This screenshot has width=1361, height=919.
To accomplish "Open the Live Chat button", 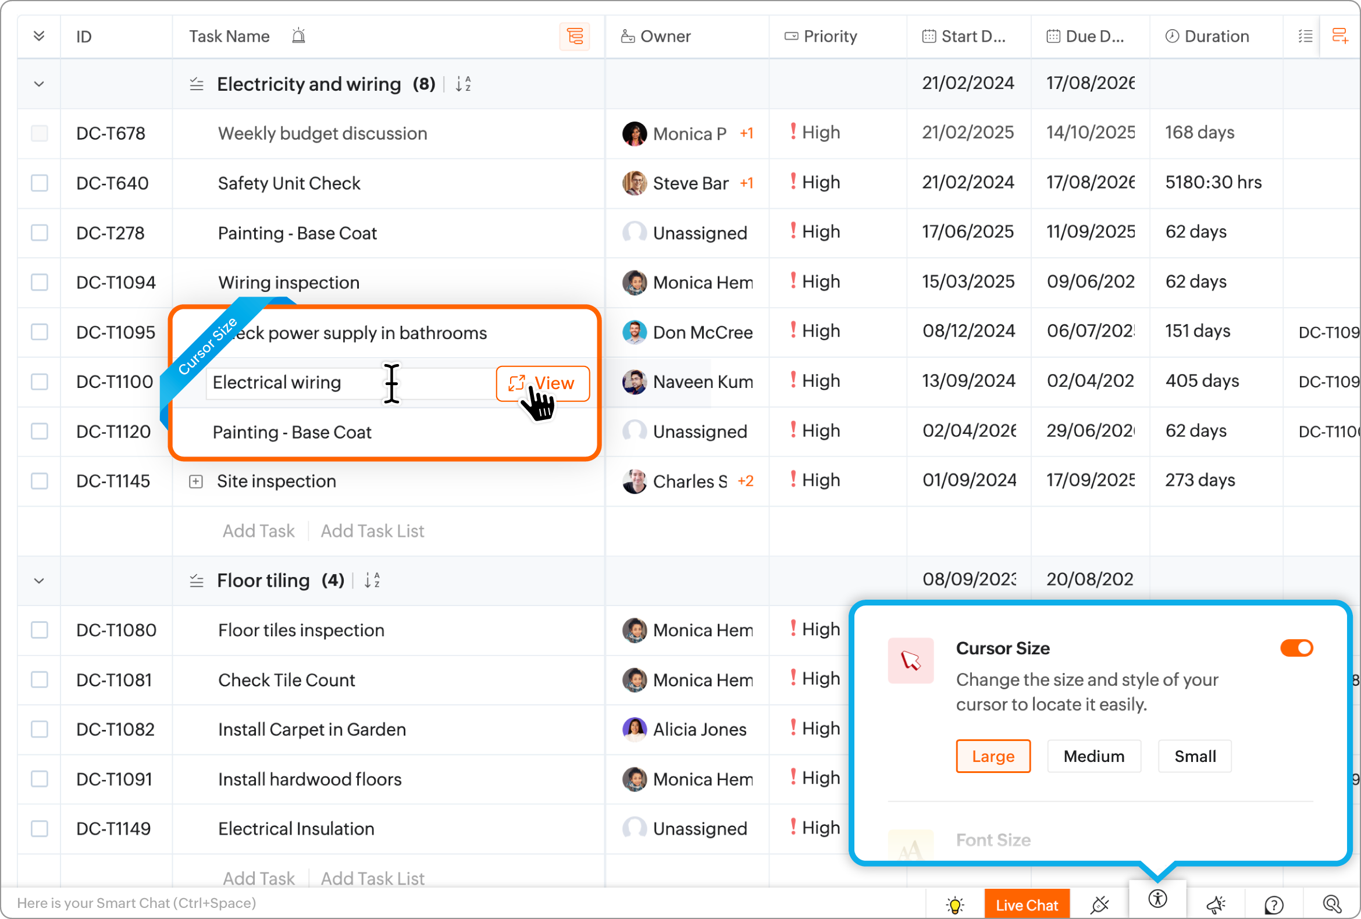I will (x=1027, y=905).
